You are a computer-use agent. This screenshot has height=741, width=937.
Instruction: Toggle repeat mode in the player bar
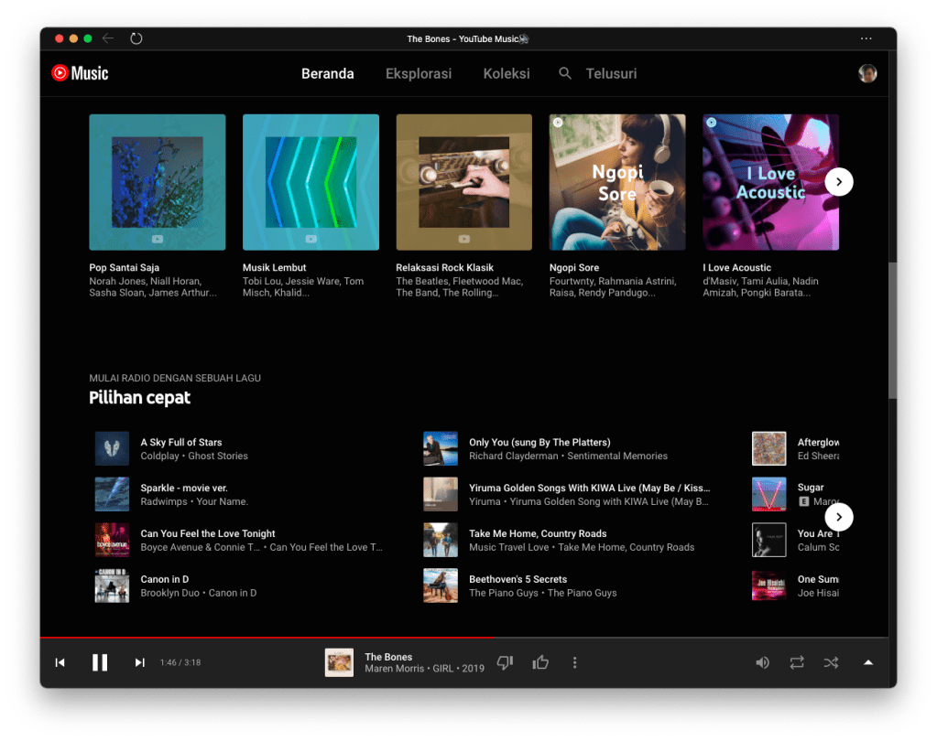click(796, 662)
